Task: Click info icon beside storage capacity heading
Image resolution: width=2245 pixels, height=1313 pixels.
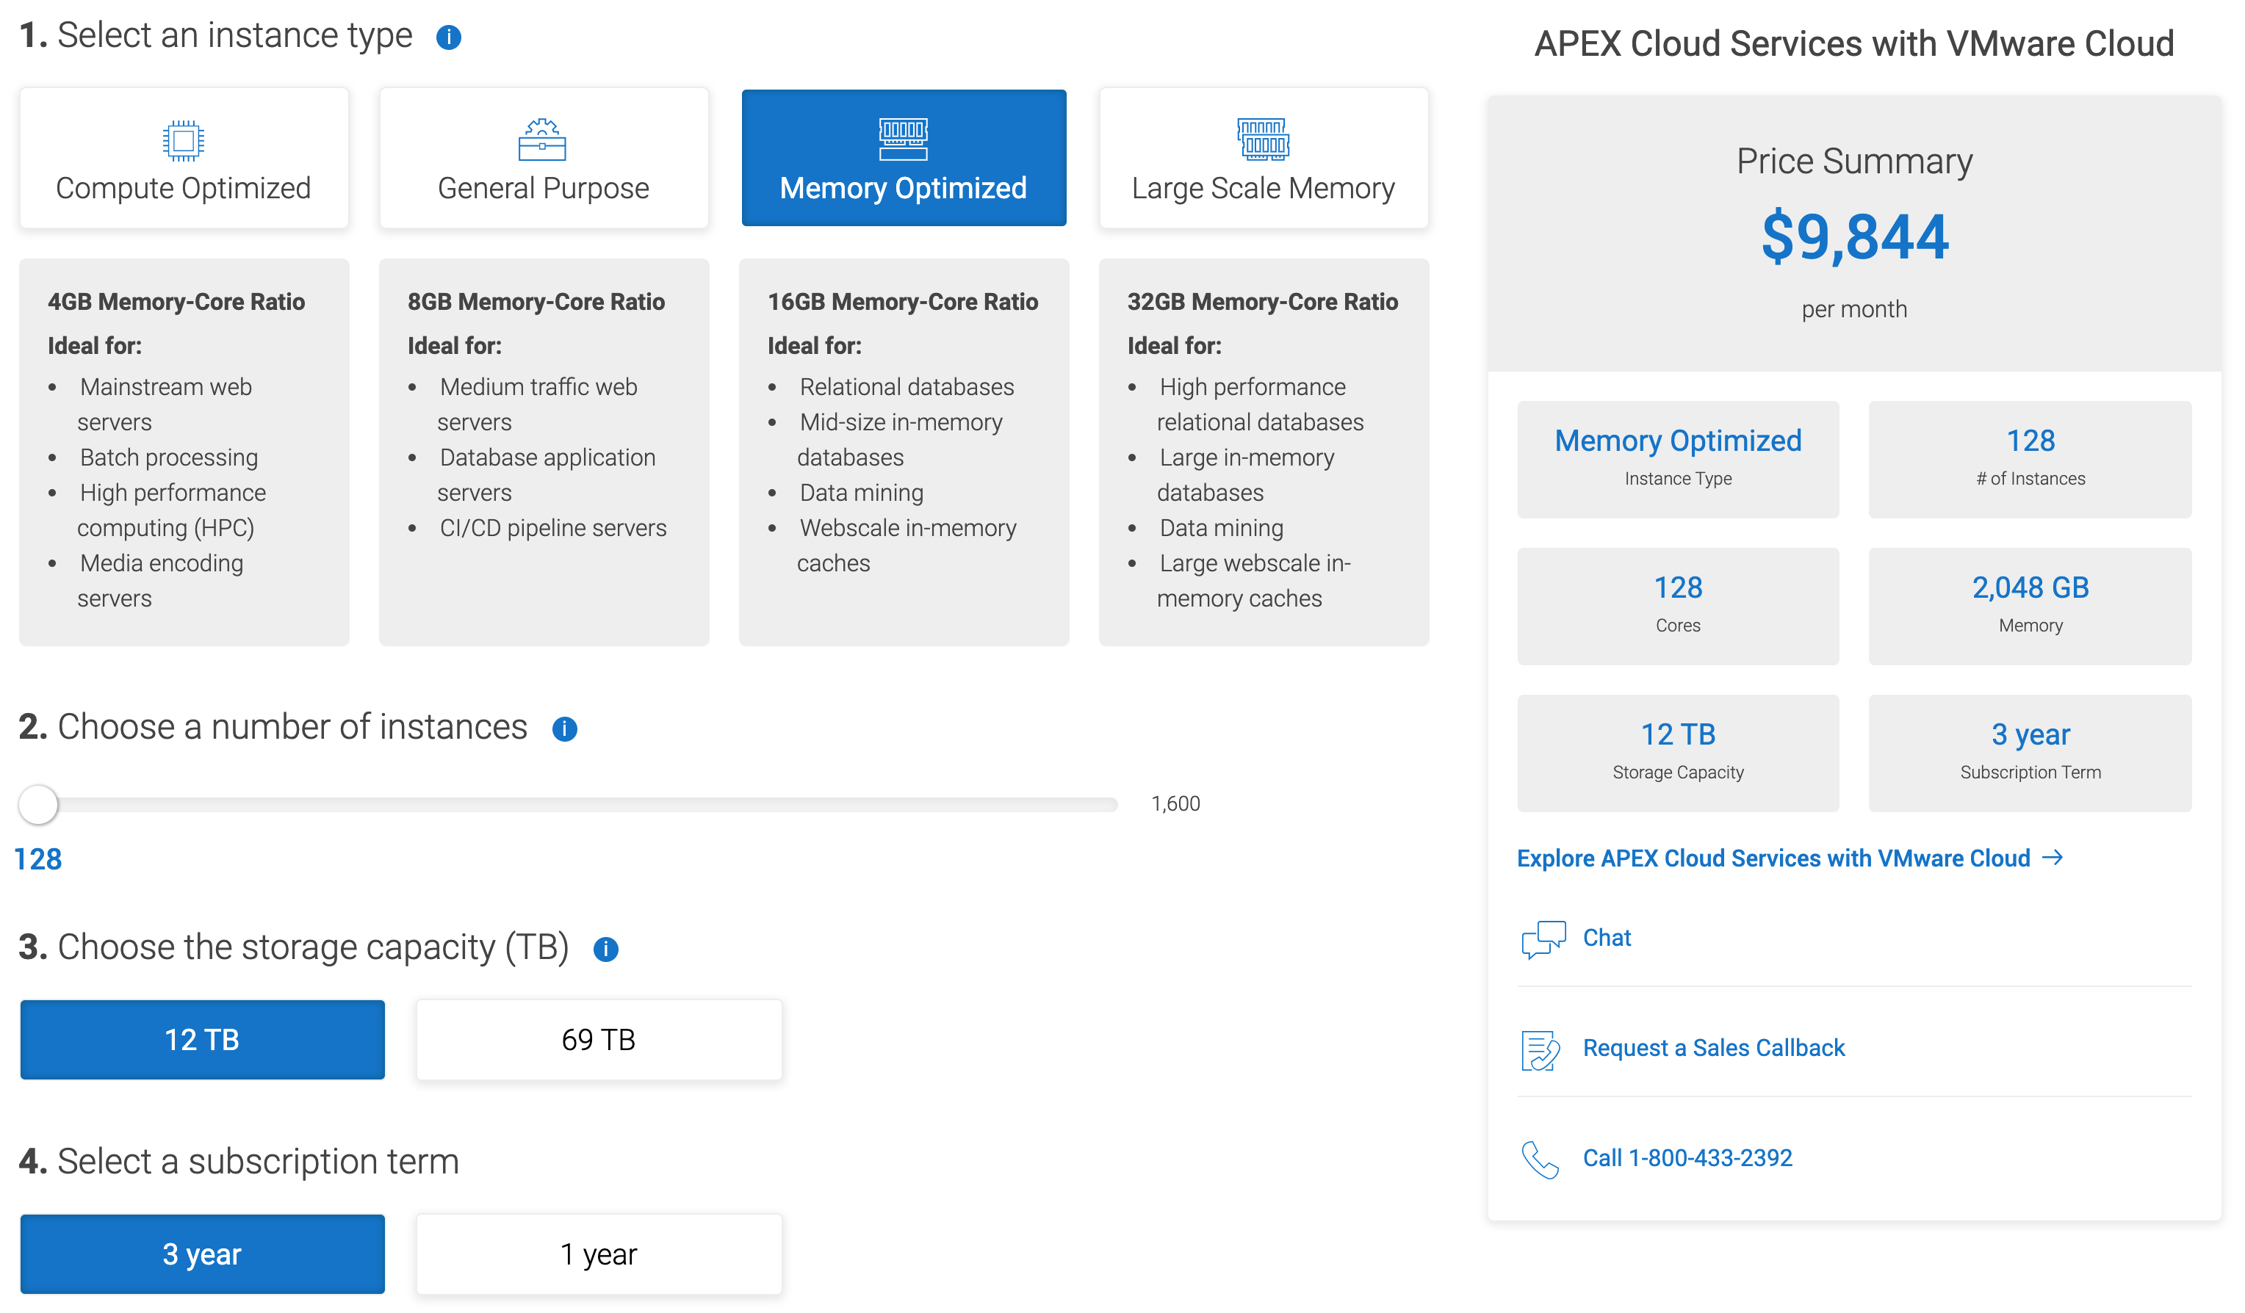Action: coord(605,949)
